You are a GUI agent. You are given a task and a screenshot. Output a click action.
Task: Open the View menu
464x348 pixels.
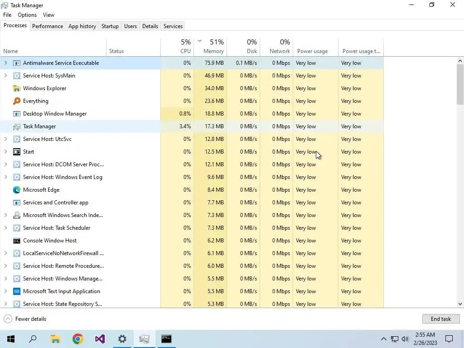coord(48,15)
